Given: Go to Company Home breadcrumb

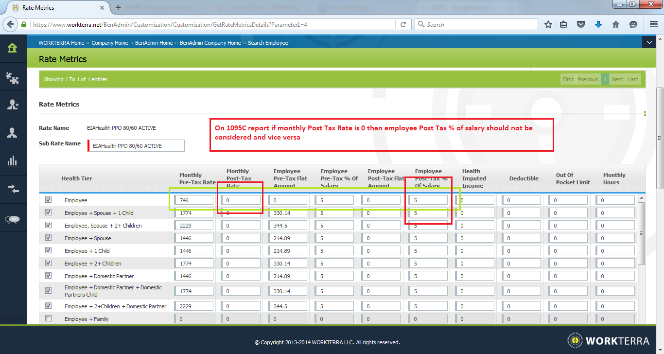Looking at the screenshot, I should (110, 43).
